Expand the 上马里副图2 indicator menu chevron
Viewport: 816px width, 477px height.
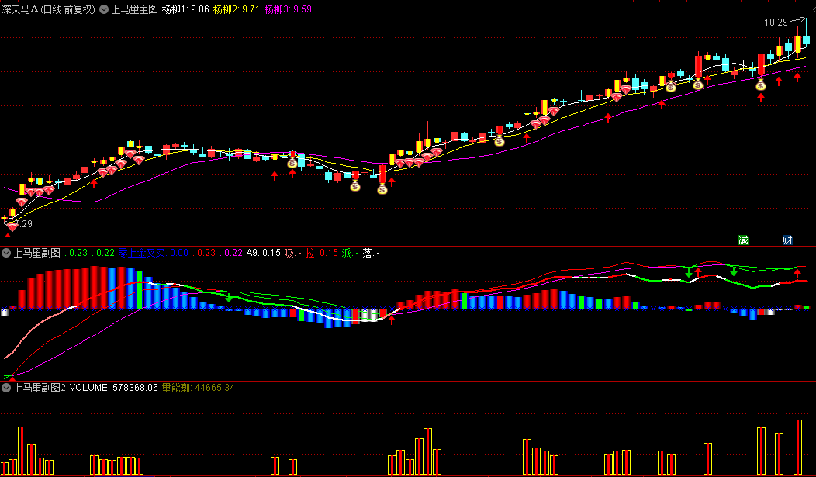(x=6, y=388)
